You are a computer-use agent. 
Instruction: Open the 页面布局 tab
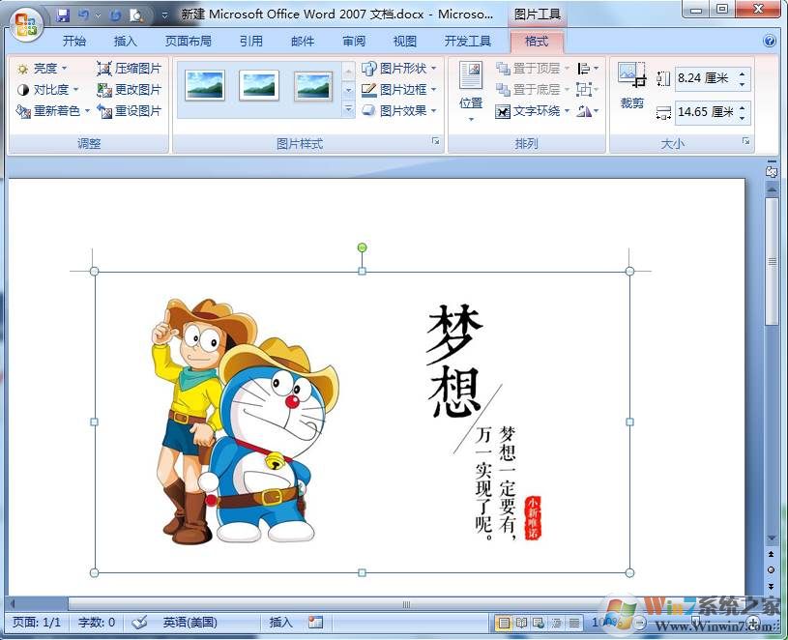coord(189,42)
